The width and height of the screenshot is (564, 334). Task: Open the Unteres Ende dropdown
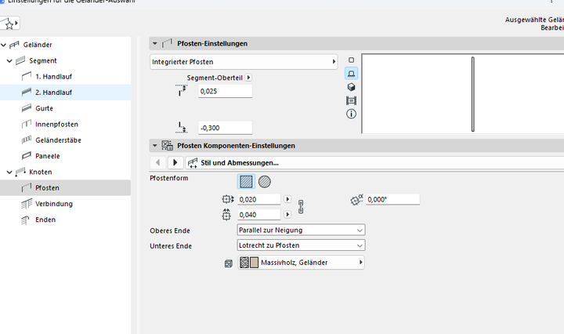[301, 245]
